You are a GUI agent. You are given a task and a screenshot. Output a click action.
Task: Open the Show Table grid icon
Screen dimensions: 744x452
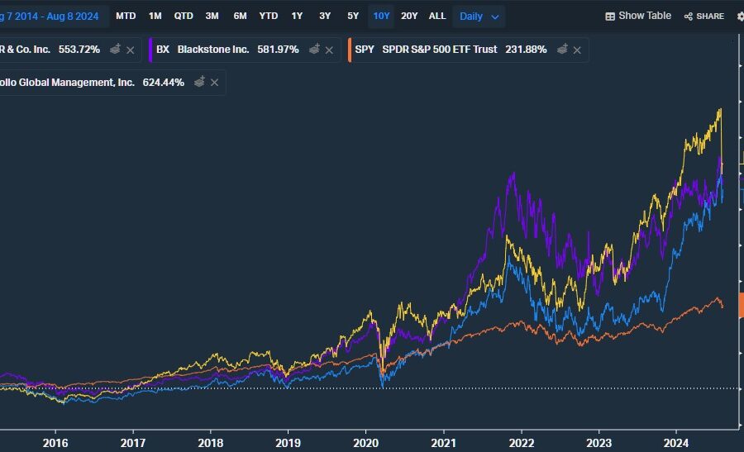tap(610, 17)
